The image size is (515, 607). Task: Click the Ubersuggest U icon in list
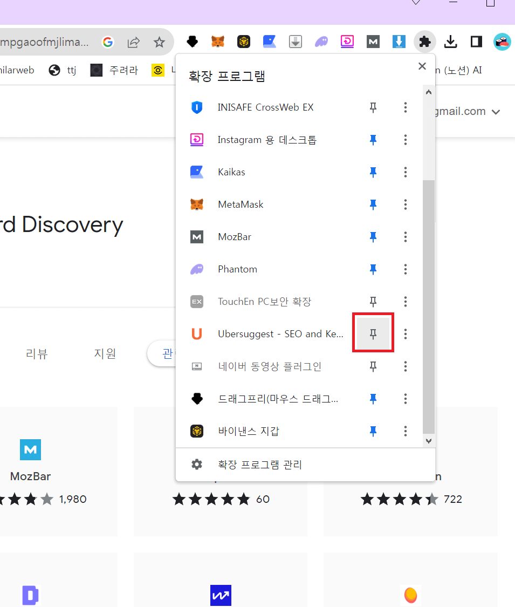(x=197, y=333)
